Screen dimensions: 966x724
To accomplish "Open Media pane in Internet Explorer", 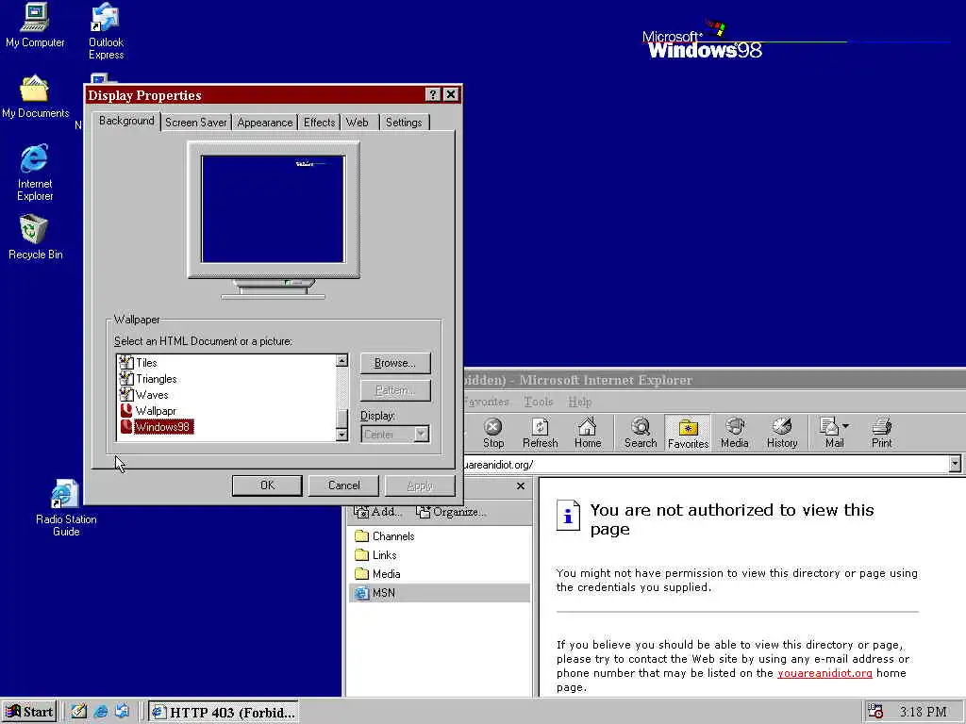I will [x=734, y=433].
